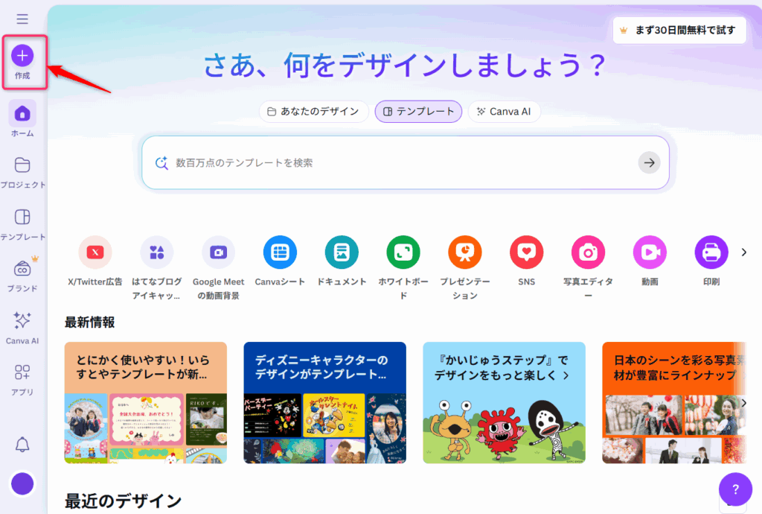Select the 印刷 print icon

[711, 253]
